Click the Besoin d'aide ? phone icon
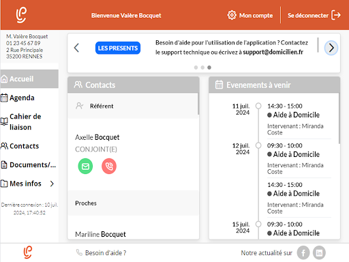This screenshot has width=349, height=262. (x=79, y=252)
